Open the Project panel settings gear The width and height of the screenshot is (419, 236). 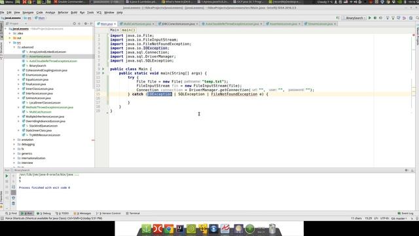86,24
